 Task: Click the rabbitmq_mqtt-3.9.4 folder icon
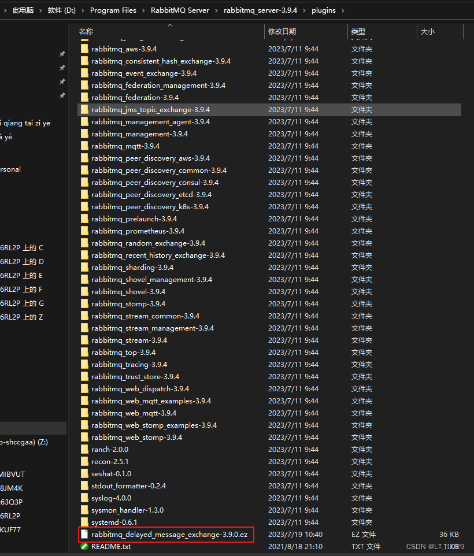click(x=84, y=146)
